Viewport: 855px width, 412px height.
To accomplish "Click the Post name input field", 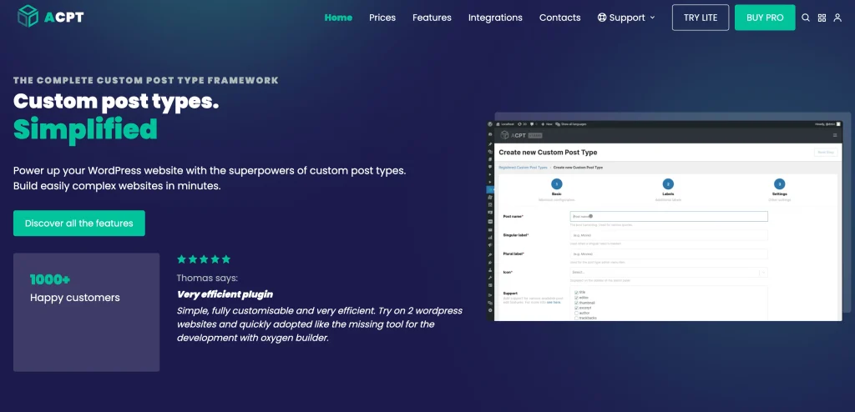I will pos(668,216).
